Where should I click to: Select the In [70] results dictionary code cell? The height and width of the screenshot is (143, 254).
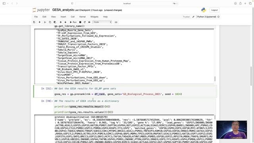pyautogui.click(x=135, y=106)
